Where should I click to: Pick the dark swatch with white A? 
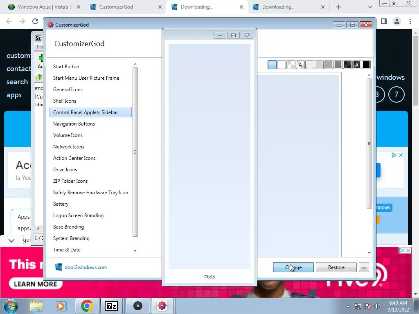357,65
